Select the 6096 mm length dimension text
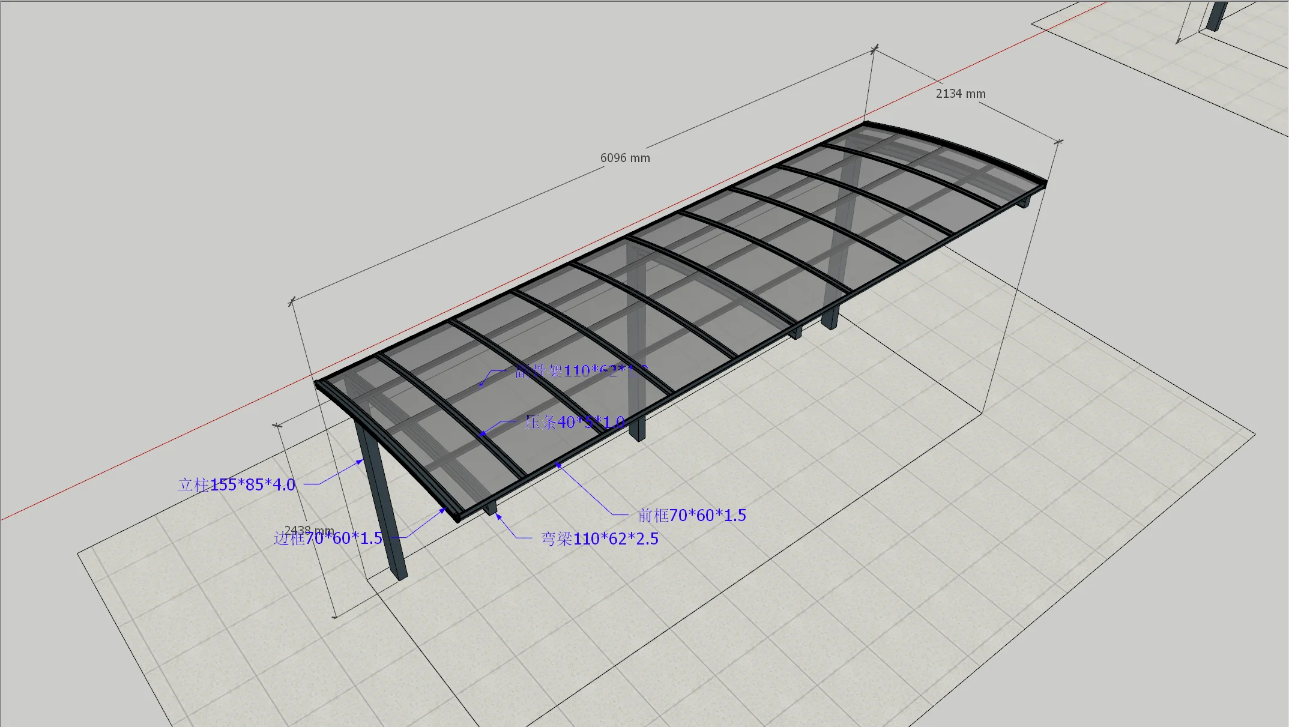The image size is (1289, 727). pos(625,158)
